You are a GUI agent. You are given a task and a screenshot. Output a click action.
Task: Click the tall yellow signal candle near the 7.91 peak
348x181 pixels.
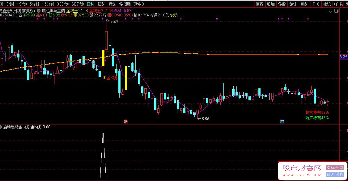click(103, 58)
